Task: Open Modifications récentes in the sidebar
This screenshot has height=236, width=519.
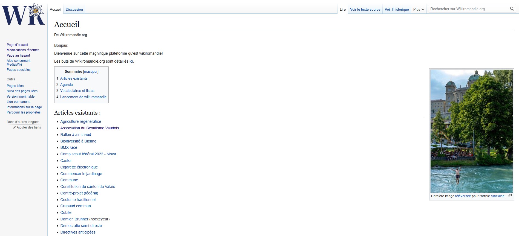Action: pos(23,50)
